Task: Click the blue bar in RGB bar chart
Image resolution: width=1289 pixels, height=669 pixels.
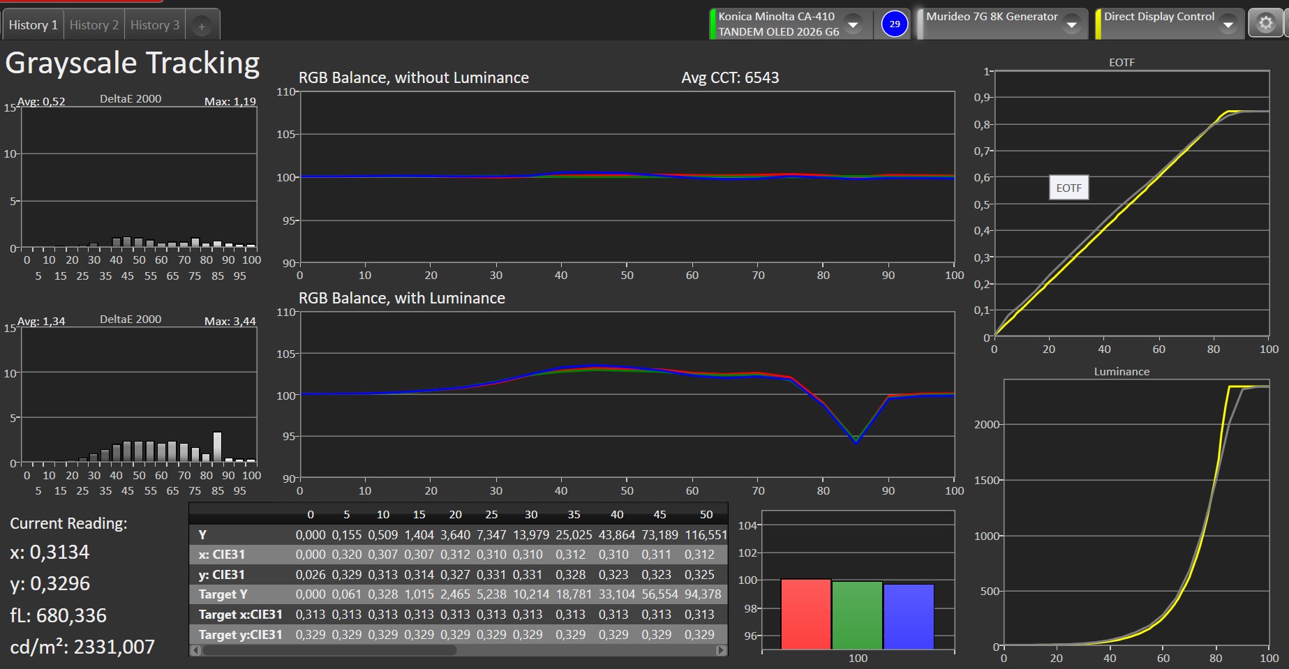Action: tap(909, 616)
